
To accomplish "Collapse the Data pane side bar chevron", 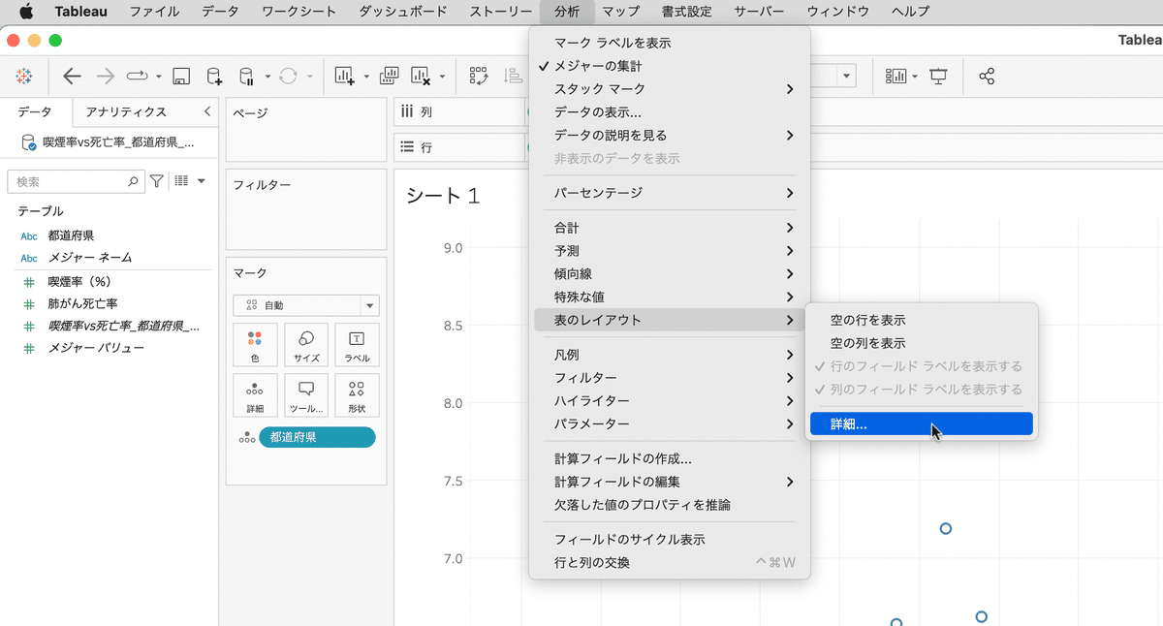I will click(x=207, y=112).
